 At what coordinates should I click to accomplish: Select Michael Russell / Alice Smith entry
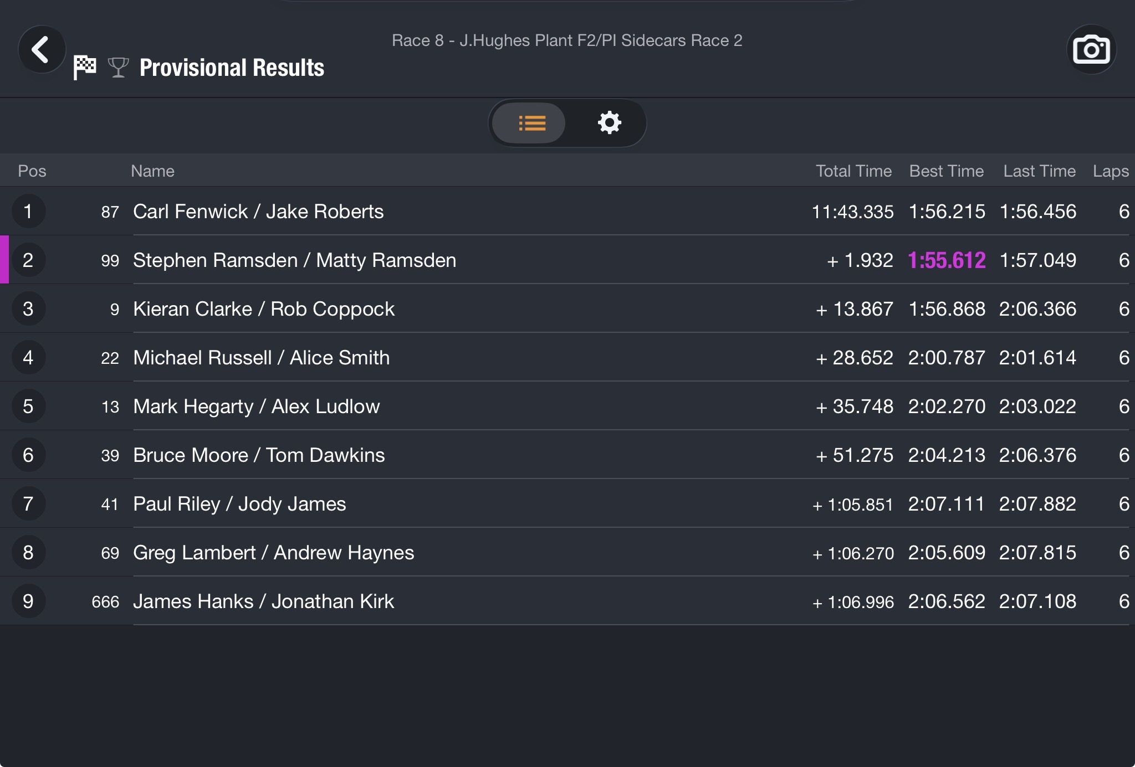[x=567, y=358]
